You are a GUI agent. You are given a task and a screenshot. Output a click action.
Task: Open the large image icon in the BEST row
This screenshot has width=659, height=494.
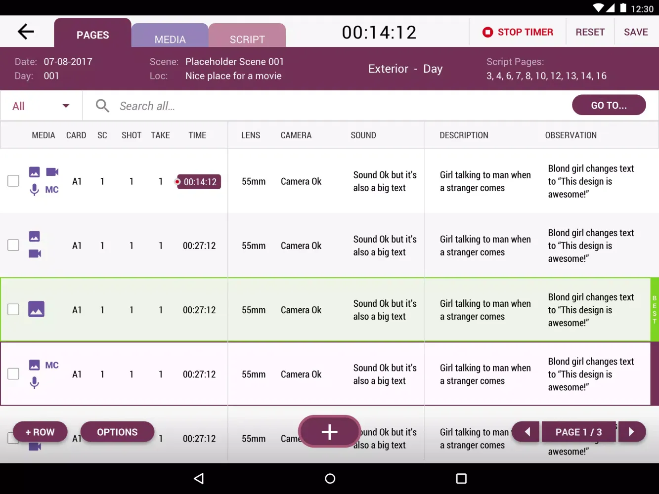click(x=36, y=309)
